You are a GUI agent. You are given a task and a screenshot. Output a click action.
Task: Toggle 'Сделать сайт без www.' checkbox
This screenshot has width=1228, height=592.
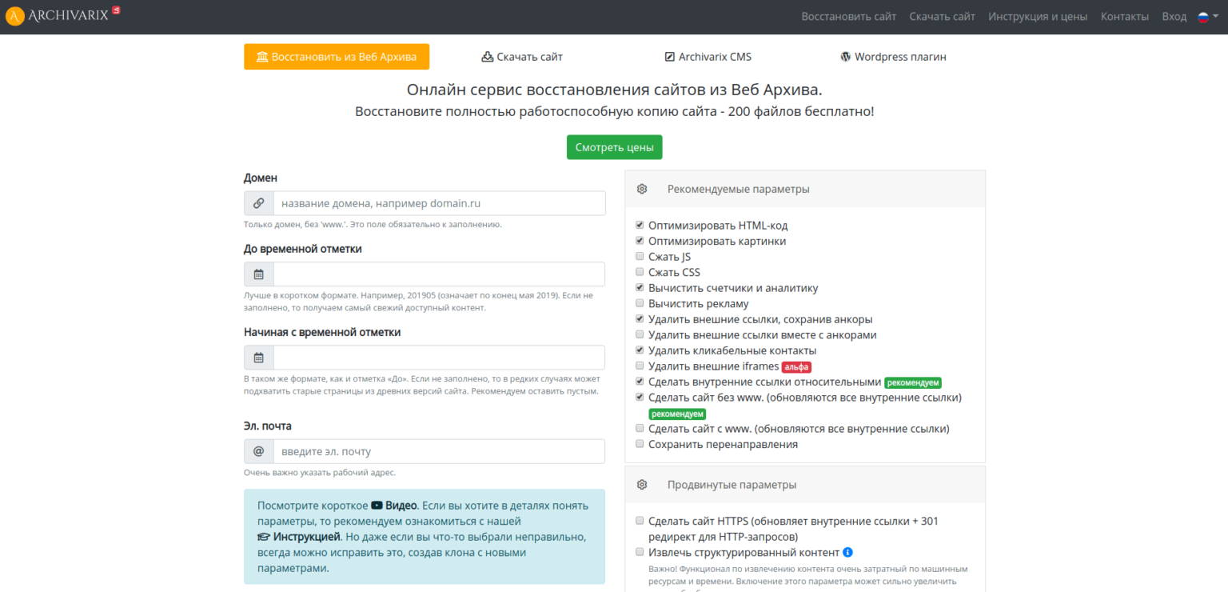point(640,397)
